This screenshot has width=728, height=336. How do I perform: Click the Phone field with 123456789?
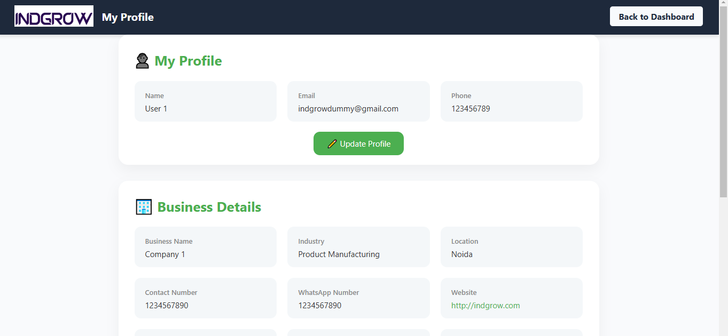click(x=511, y=101)
